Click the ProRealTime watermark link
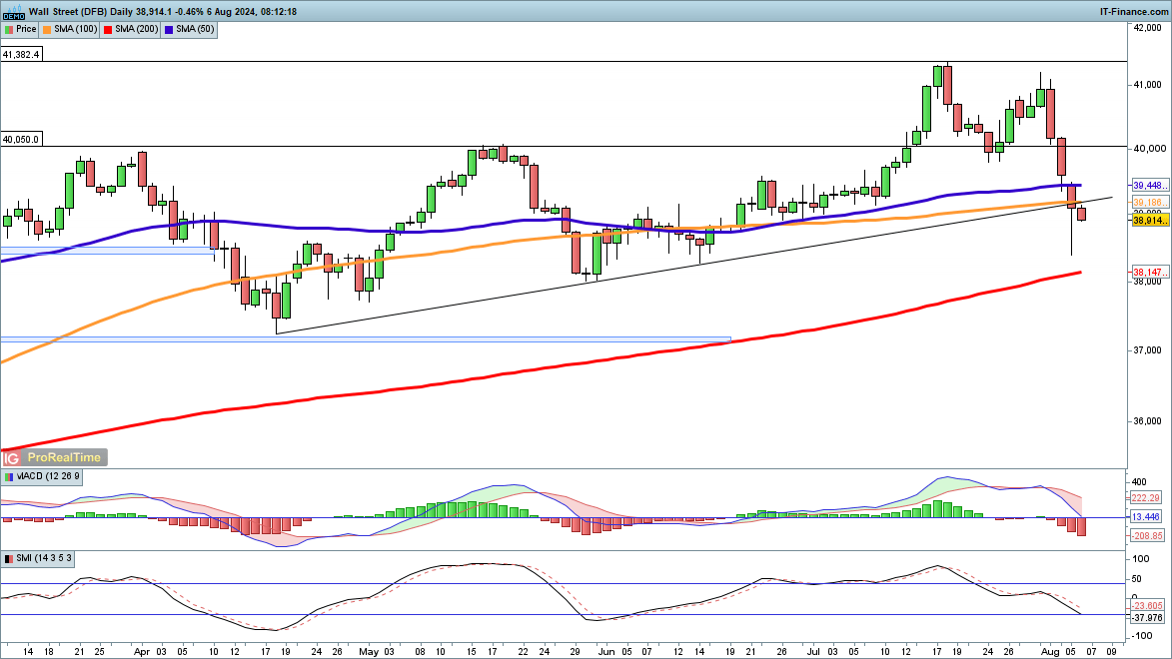The height and width of the screenshot is (659, 1172). click(x=64, y=457)
